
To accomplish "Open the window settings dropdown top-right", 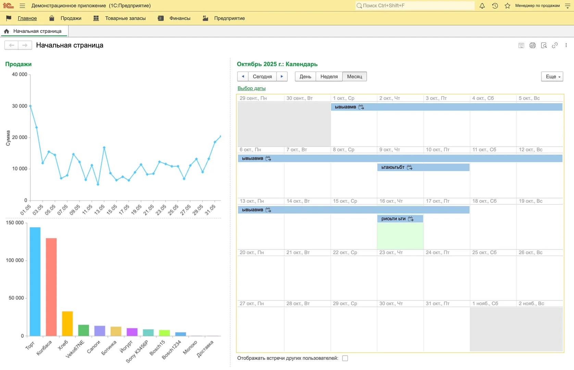I will pyautogui.click(x=567, y=6).
